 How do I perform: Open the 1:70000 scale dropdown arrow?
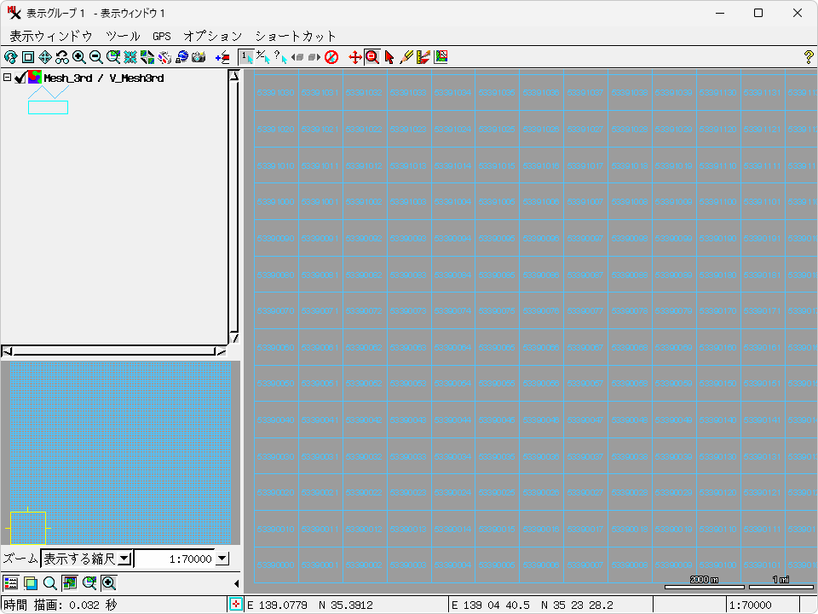222,559
